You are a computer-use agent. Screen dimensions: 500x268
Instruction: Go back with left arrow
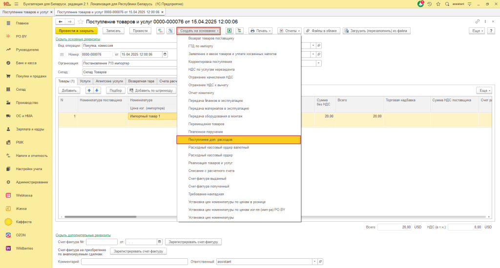pyautogui.click(x=60, y=21)
